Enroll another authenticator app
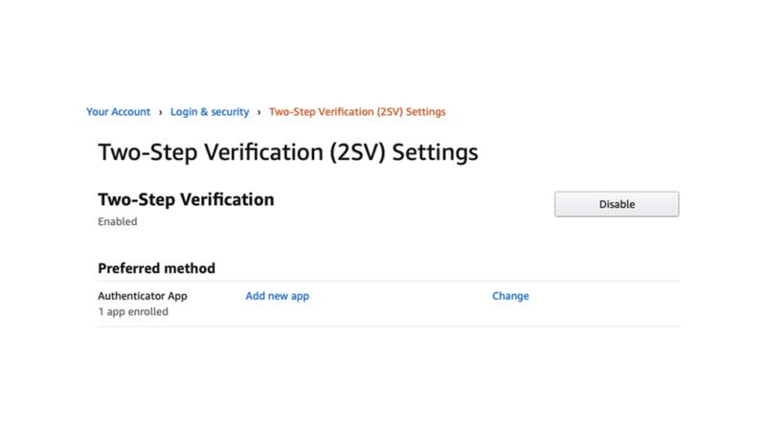Screen dimensions: 766x431 point(277,296)
